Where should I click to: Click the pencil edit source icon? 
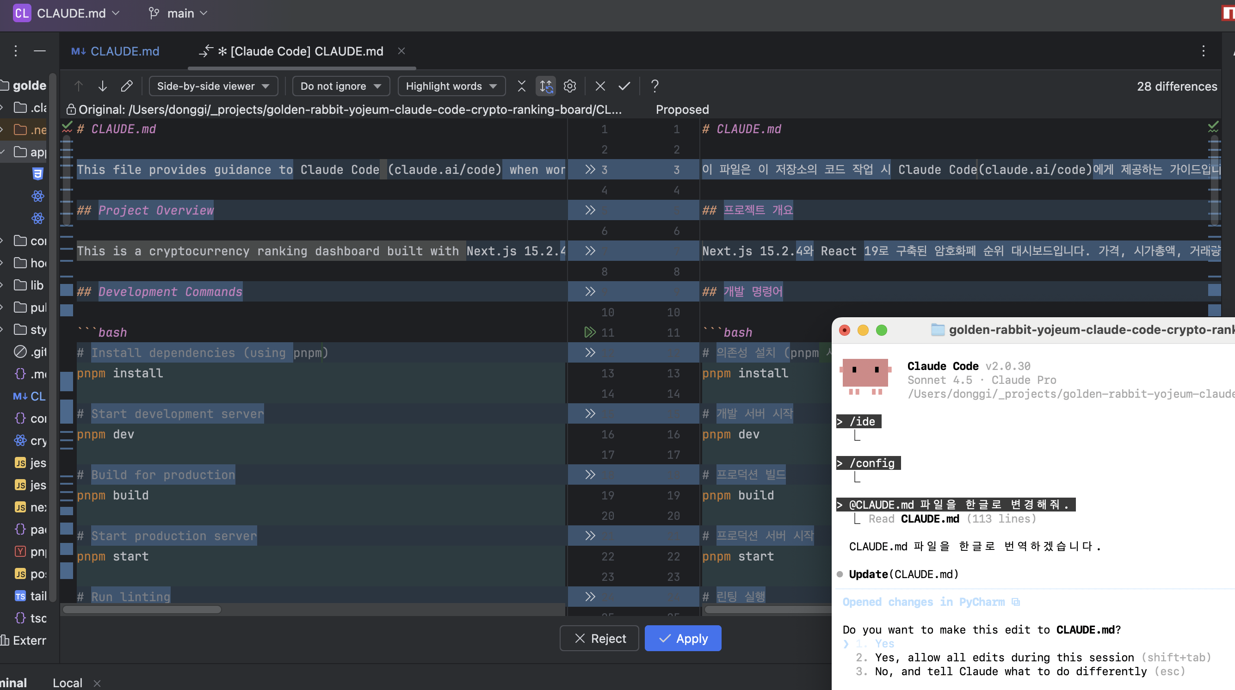point(127,86)
